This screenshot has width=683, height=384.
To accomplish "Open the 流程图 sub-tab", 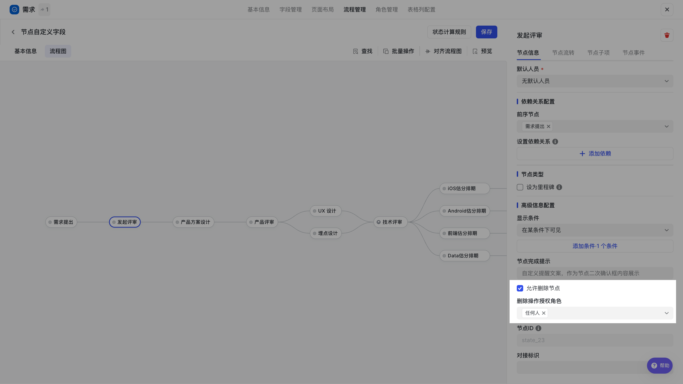I will pos(58,51).
